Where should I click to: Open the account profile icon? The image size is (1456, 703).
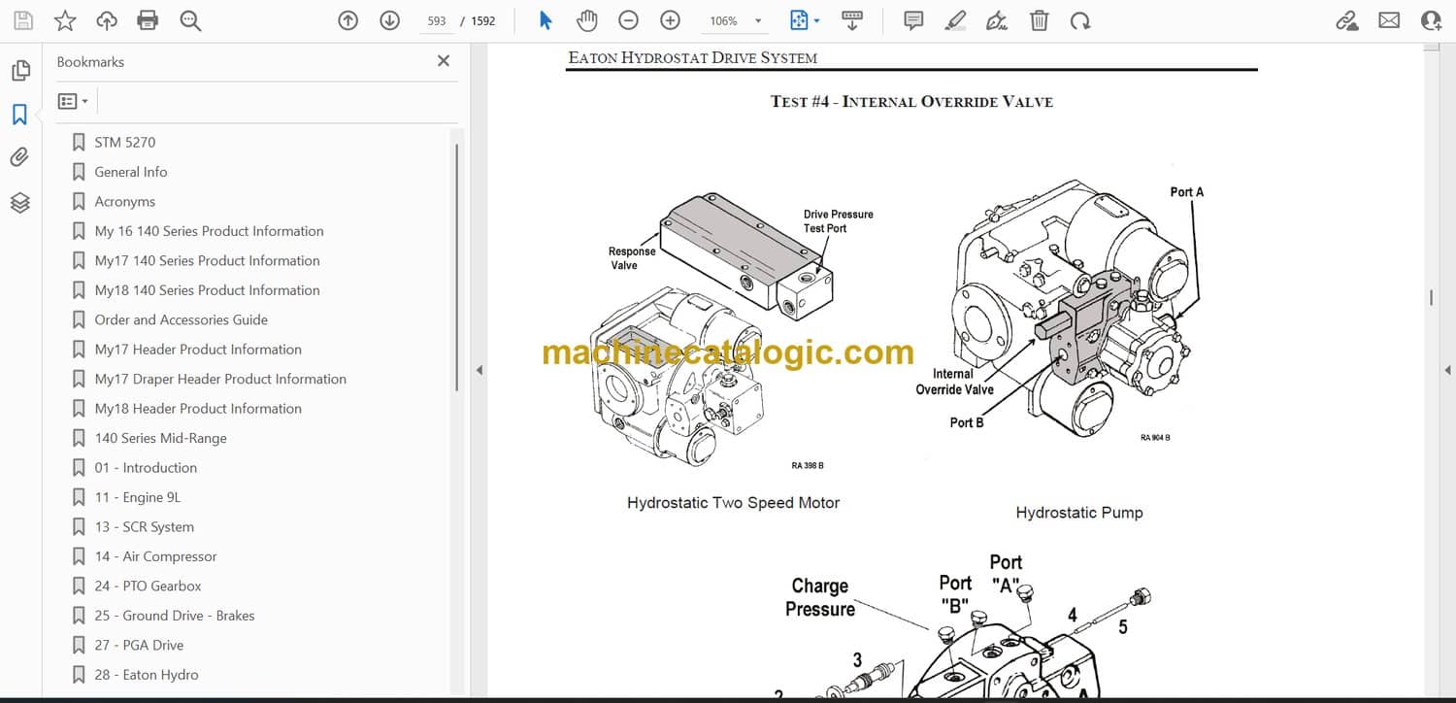pyautogui.click(x=1431, y=20)
